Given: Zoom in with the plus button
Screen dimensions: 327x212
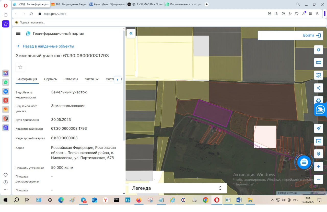Looking at the screenshot, I should point(318,167).
